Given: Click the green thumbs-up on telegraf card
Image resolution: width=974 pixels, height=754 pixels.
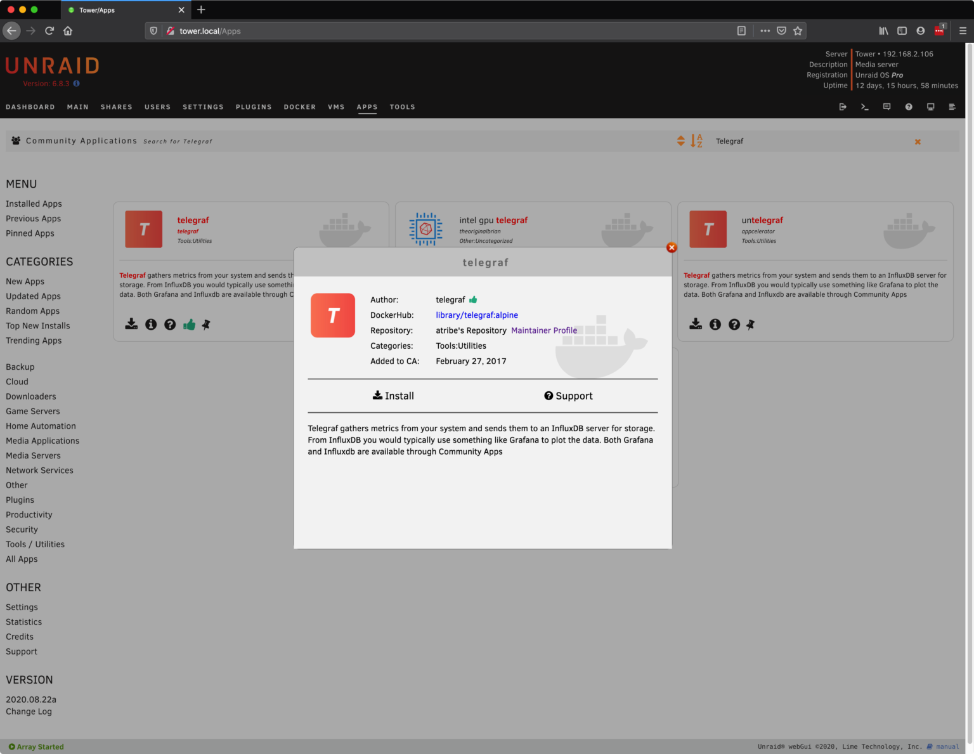Looking at the screenshot, I should pyautogui.click(x=189, y=324).
